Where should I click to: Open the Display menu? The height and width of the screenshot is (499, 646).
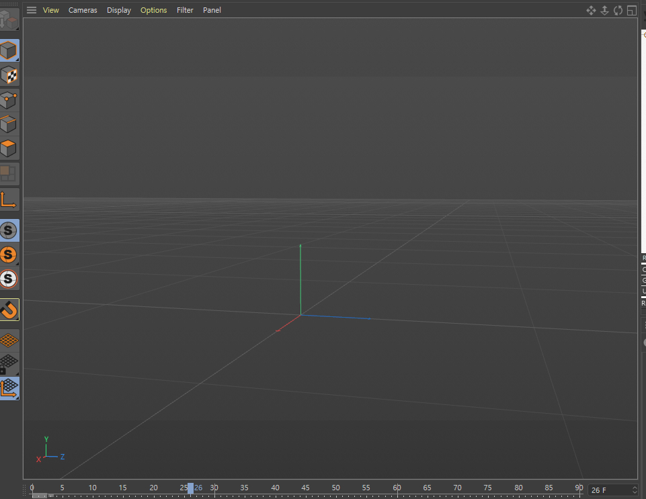click(x=119, y=10)
